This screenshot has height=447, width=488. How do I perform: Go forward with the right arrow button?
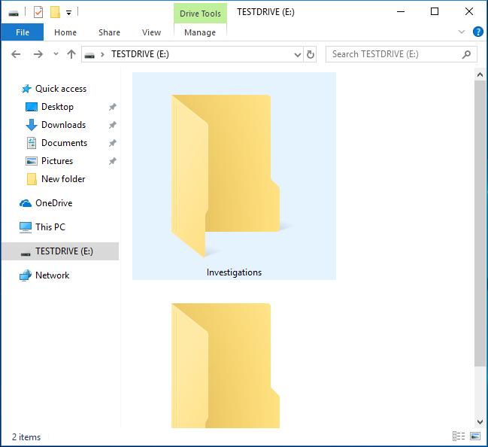coord(38,54)
